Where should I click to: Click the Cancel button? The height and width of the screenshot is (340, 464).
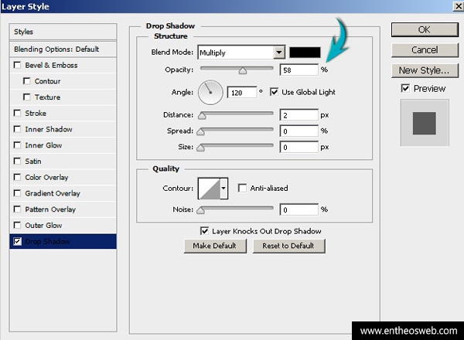[x=425, y=50]
